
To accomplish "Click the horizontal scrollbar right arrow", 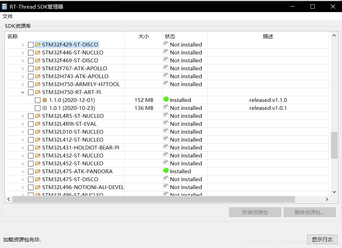I will pyautogui.click(x=327, y=199).
